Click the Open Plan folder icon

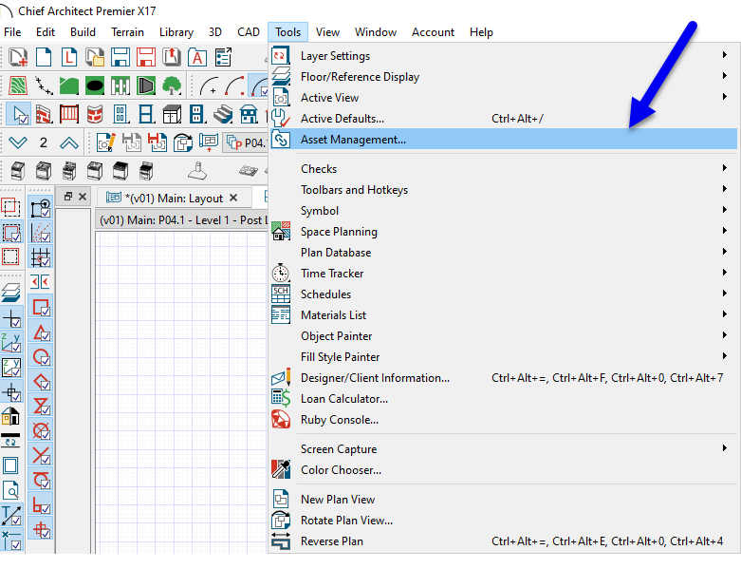[x=95, y=57]
